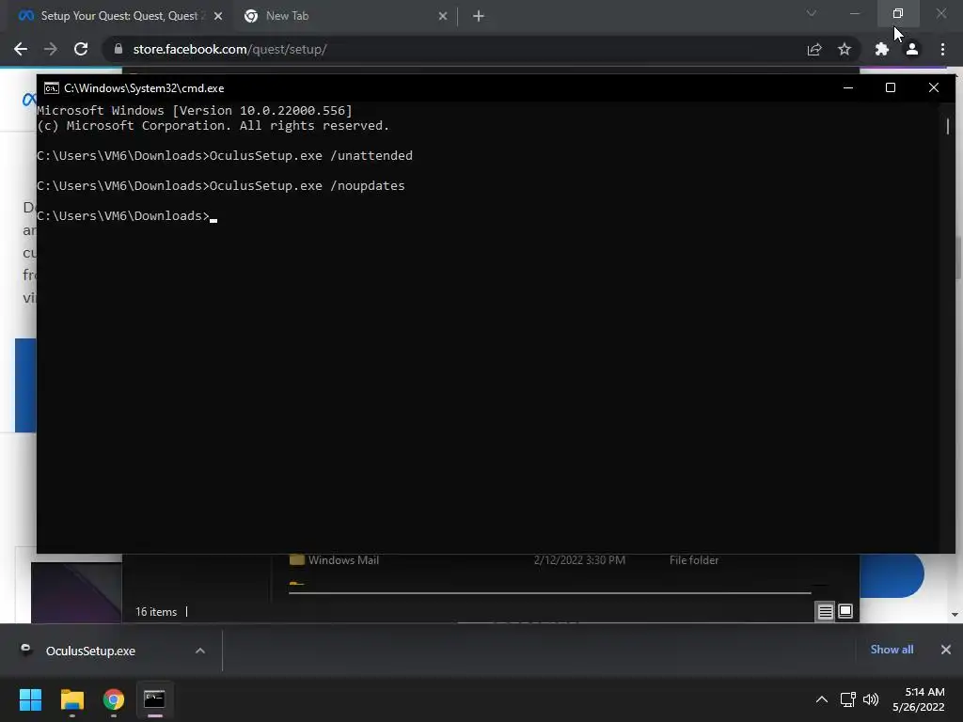Screen dimensions: 963x722
Task: Open a new Chrome tab
Action: 479,16
